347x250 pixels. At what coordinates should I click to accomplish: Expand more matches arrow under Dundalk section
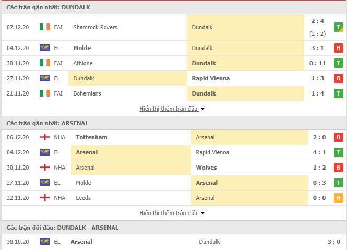(202, 109)
